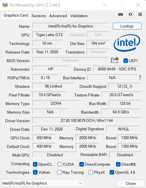Click the BIOS export share arrow icon
The width and height of the screenshot is (146, 188).
[115, 60]
